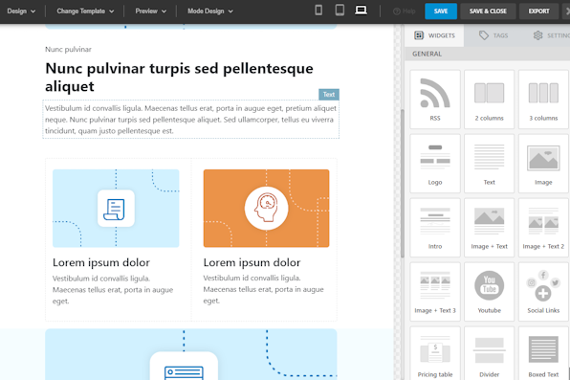Open the Widgets tab

(435, 35)
